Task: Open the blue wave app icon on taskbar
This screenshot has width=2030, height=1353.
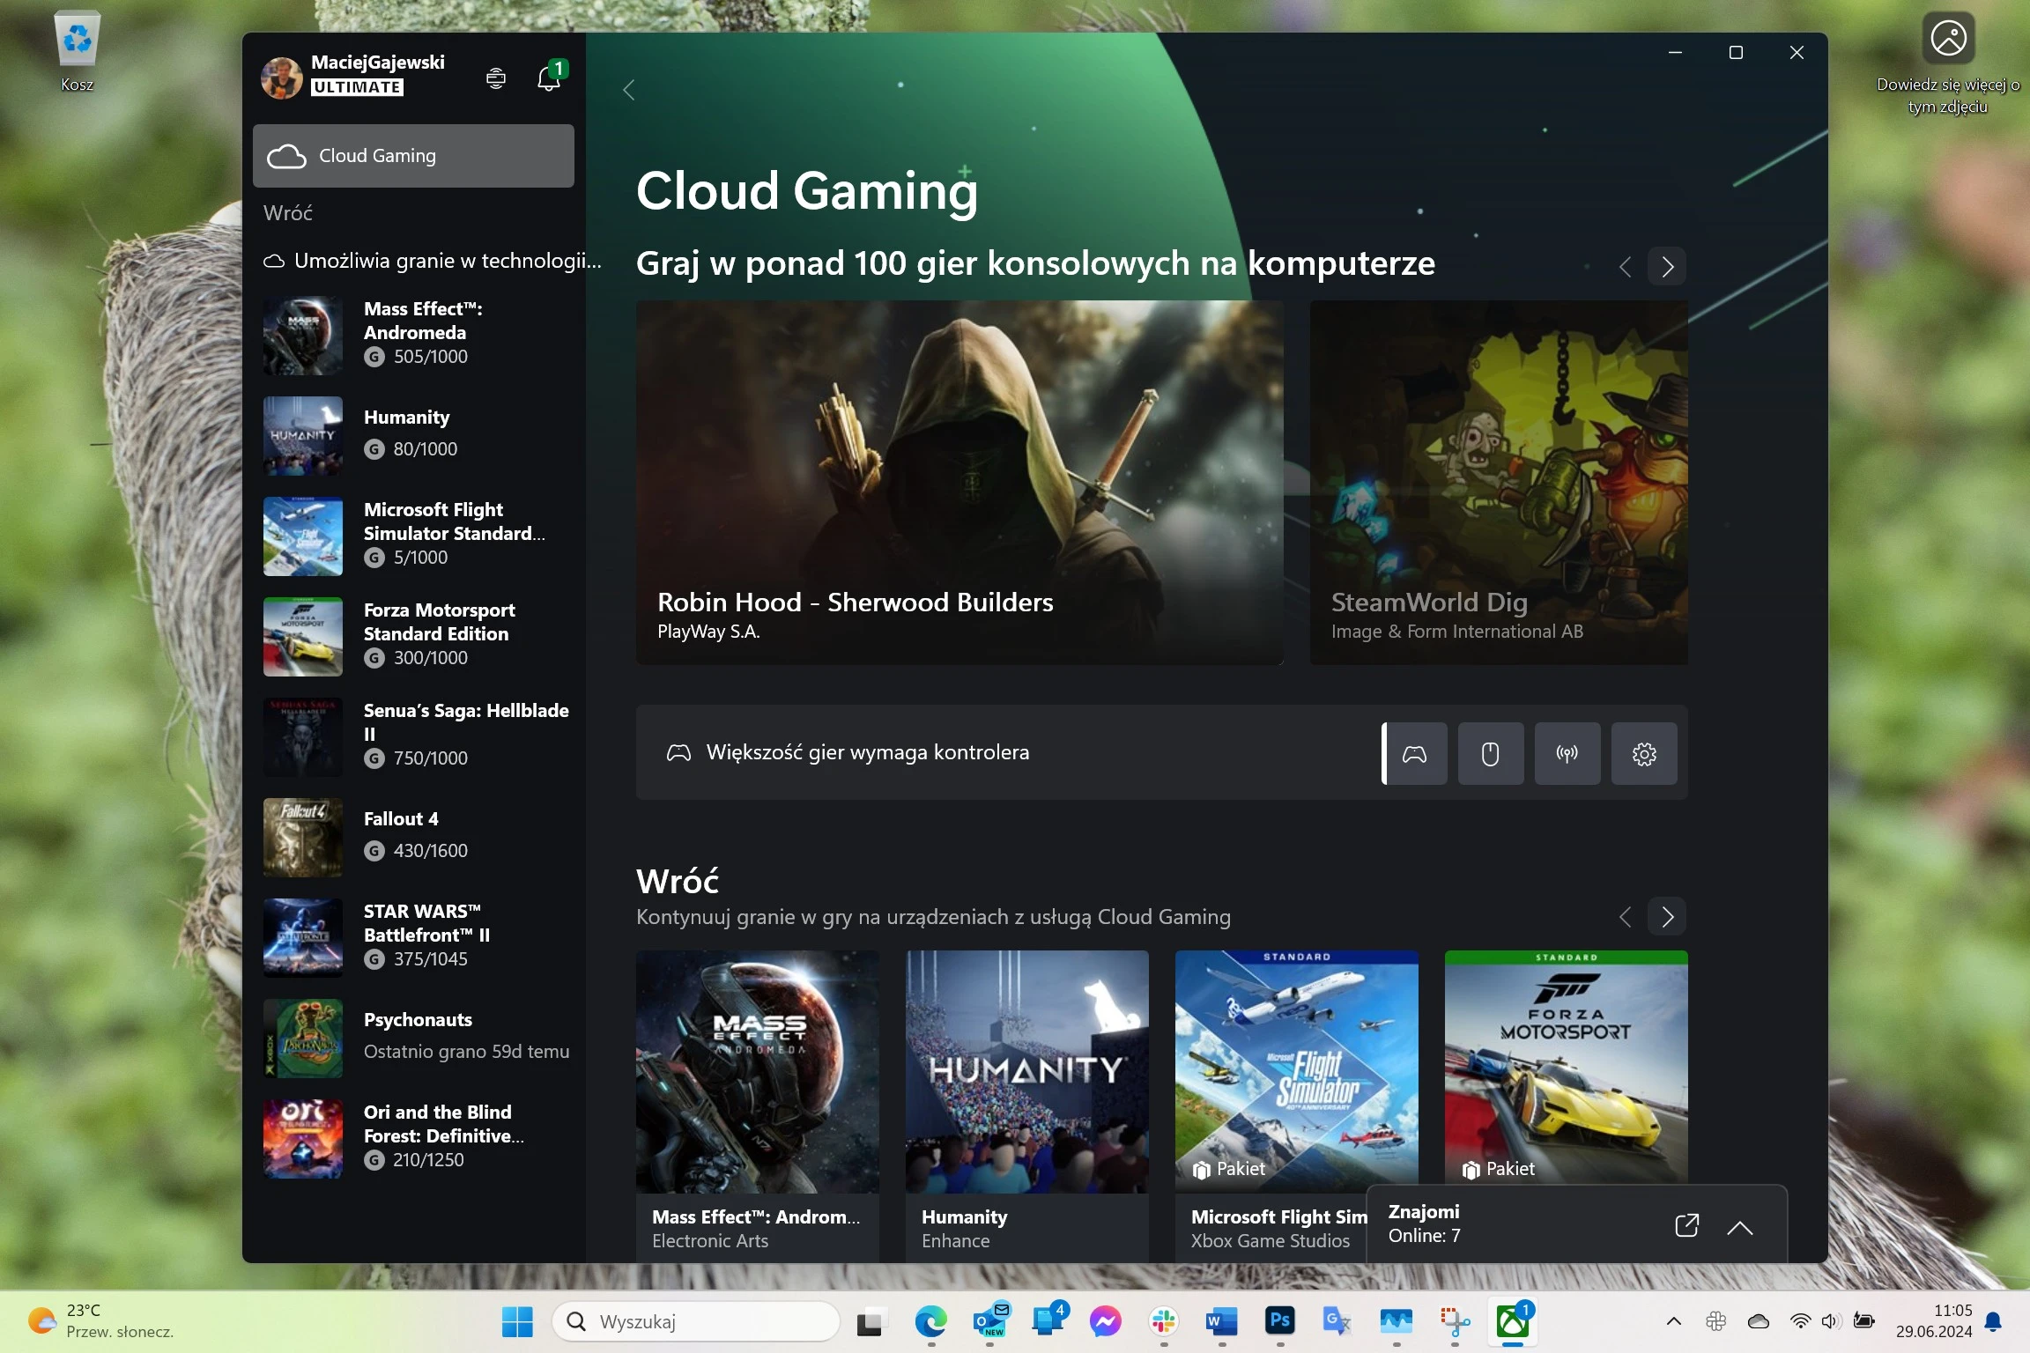Action: coord(1397,1321)
